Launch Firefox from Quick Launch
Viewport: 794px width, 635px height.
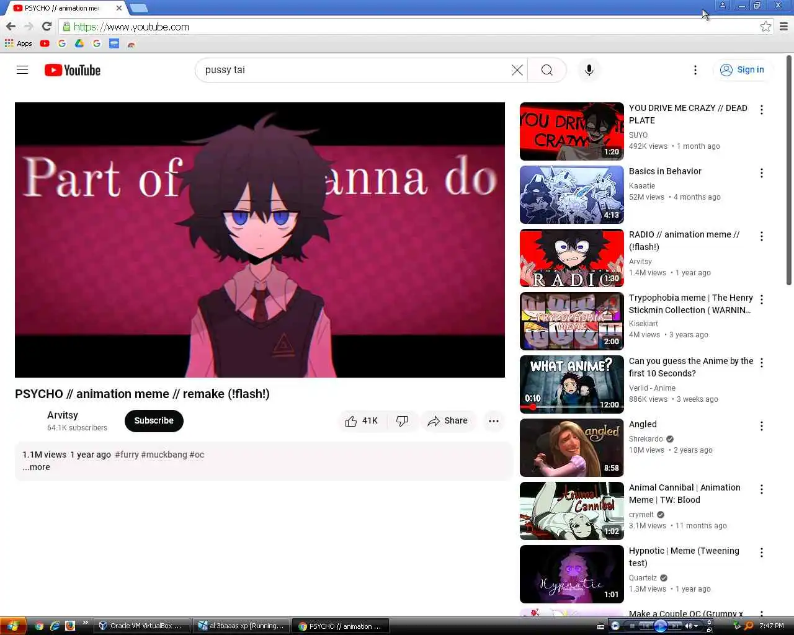pos(70,626)
